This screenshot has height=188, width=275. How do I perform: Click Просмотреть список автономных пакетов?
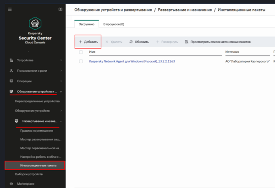(x=218, y=42)
